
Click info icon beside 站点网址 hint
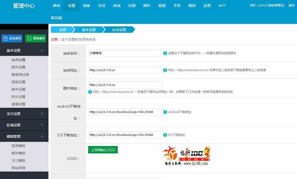point(165,70)
